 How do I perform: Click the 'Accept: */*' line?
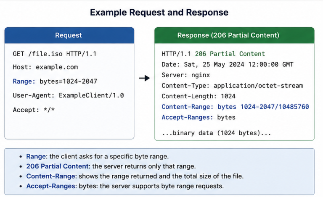(x=34, y=110)
